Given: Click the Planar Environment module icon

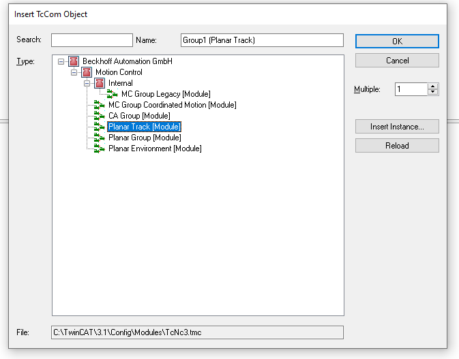Looking at the screenshot, I should (x=100, y=149).
